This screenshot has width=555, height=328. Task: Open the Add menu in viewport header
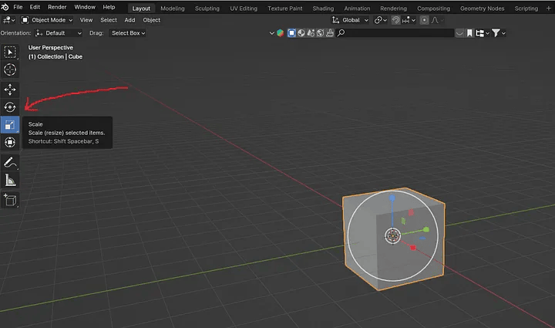(129, 20)
